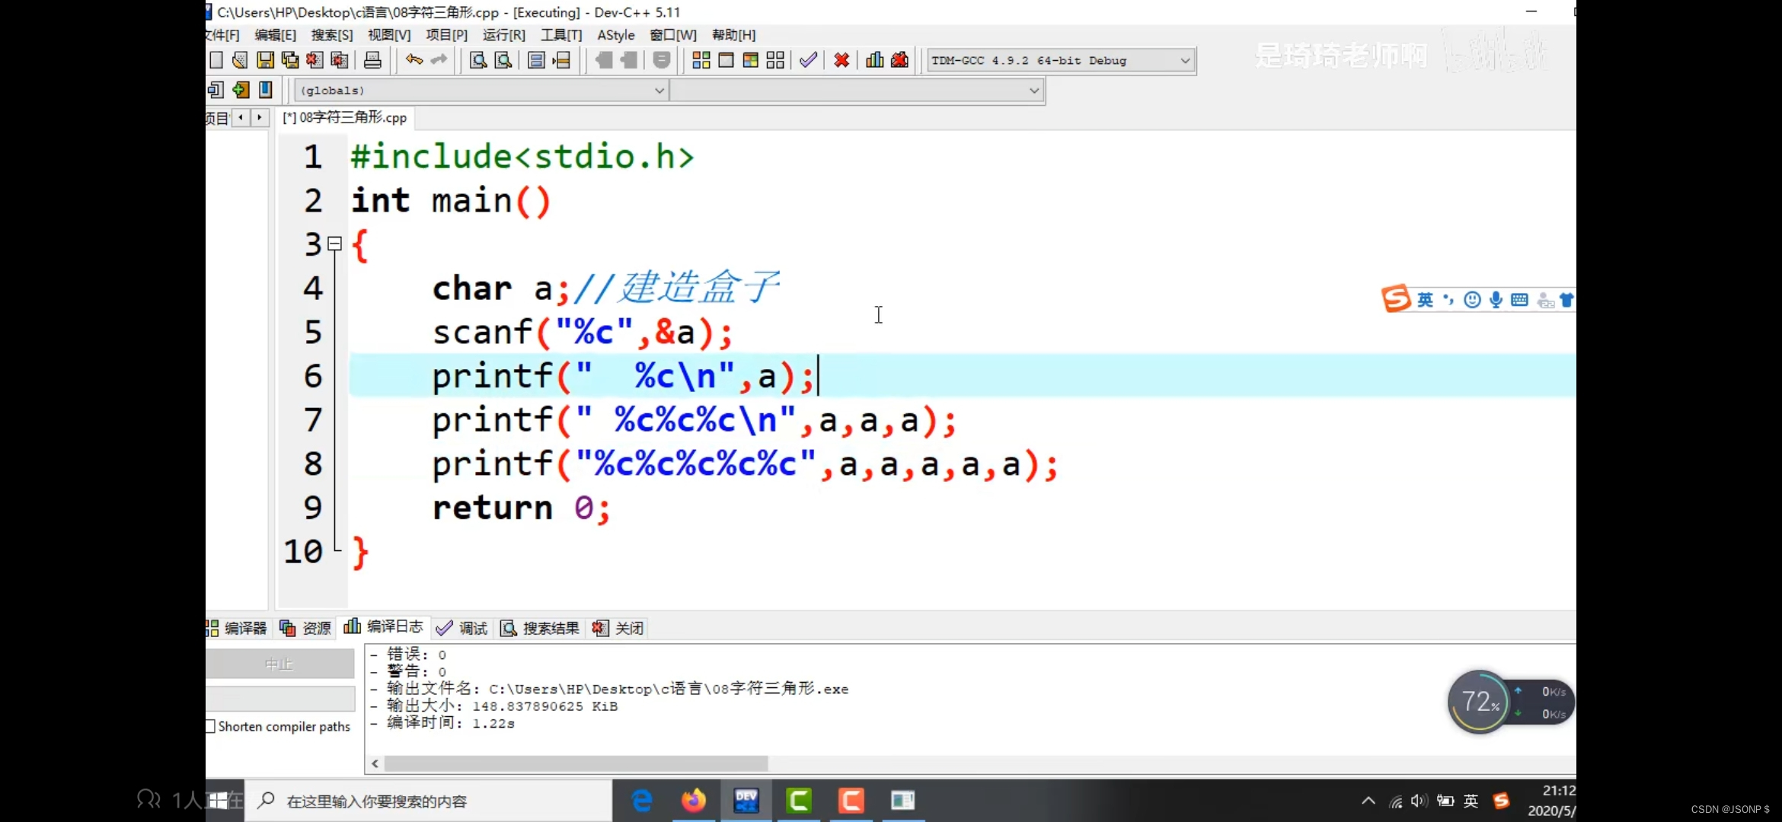The height and width of the screenshot is (822, 1782).
Task: Collapse code fold at line 3
Action: (x=334, y=244)
